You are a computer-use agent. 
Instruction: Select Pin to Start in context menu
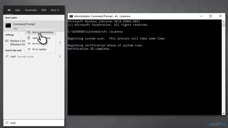(x=40, y=44)
